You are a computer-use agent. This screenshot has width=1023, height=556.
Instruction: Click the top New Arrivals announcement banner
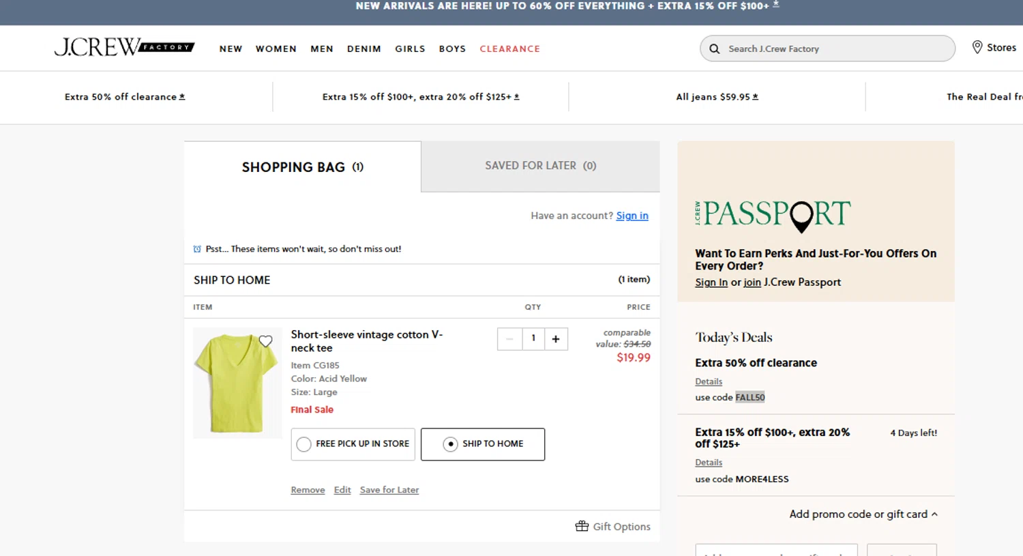(567, 6)
